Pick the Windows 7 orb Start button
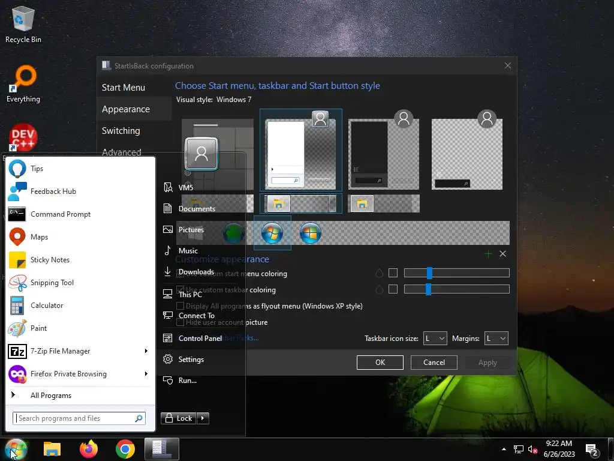Viewport: 614px width, 461px height. (x=272, y=233)
